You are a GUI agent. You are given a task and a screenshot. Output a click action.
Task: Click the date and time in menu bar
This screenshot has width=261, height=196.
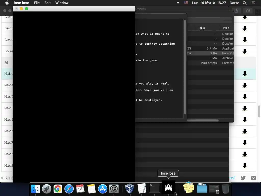209,3
